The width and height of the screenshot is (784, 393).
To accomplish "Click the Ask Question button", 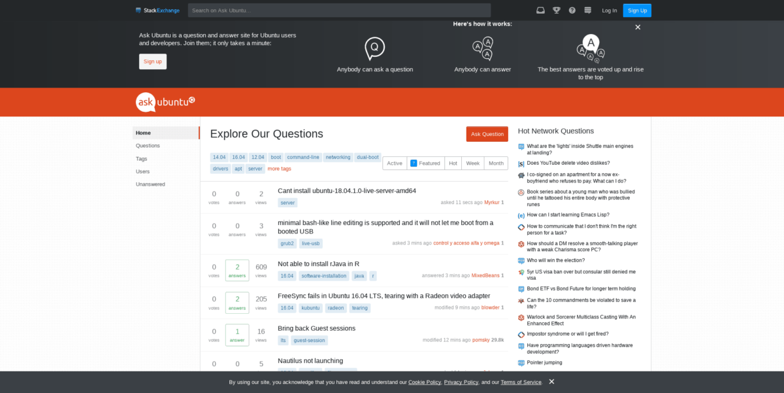I will point(487,134).
